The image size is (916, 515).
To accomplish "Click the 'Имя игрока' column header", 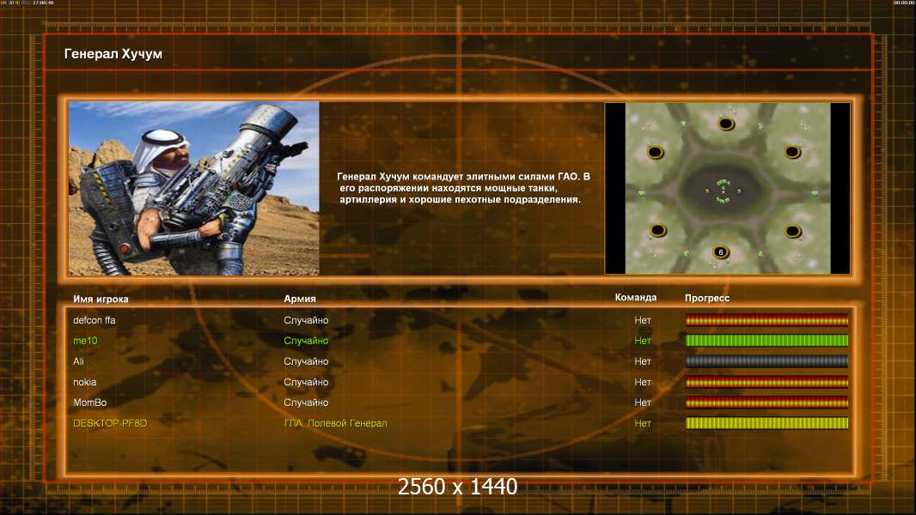I will pyautogui.click(x=101, y=299).
